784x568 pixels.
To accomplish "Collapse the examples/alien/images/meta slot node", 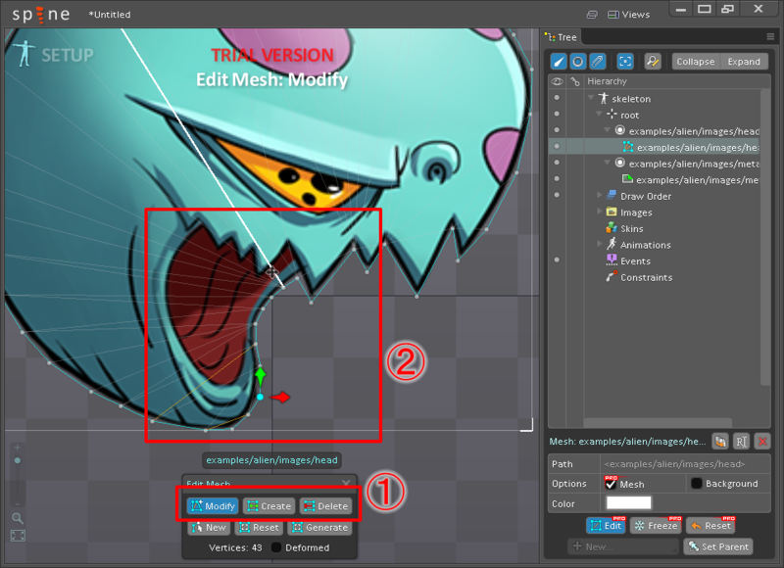I will (607, 163).
